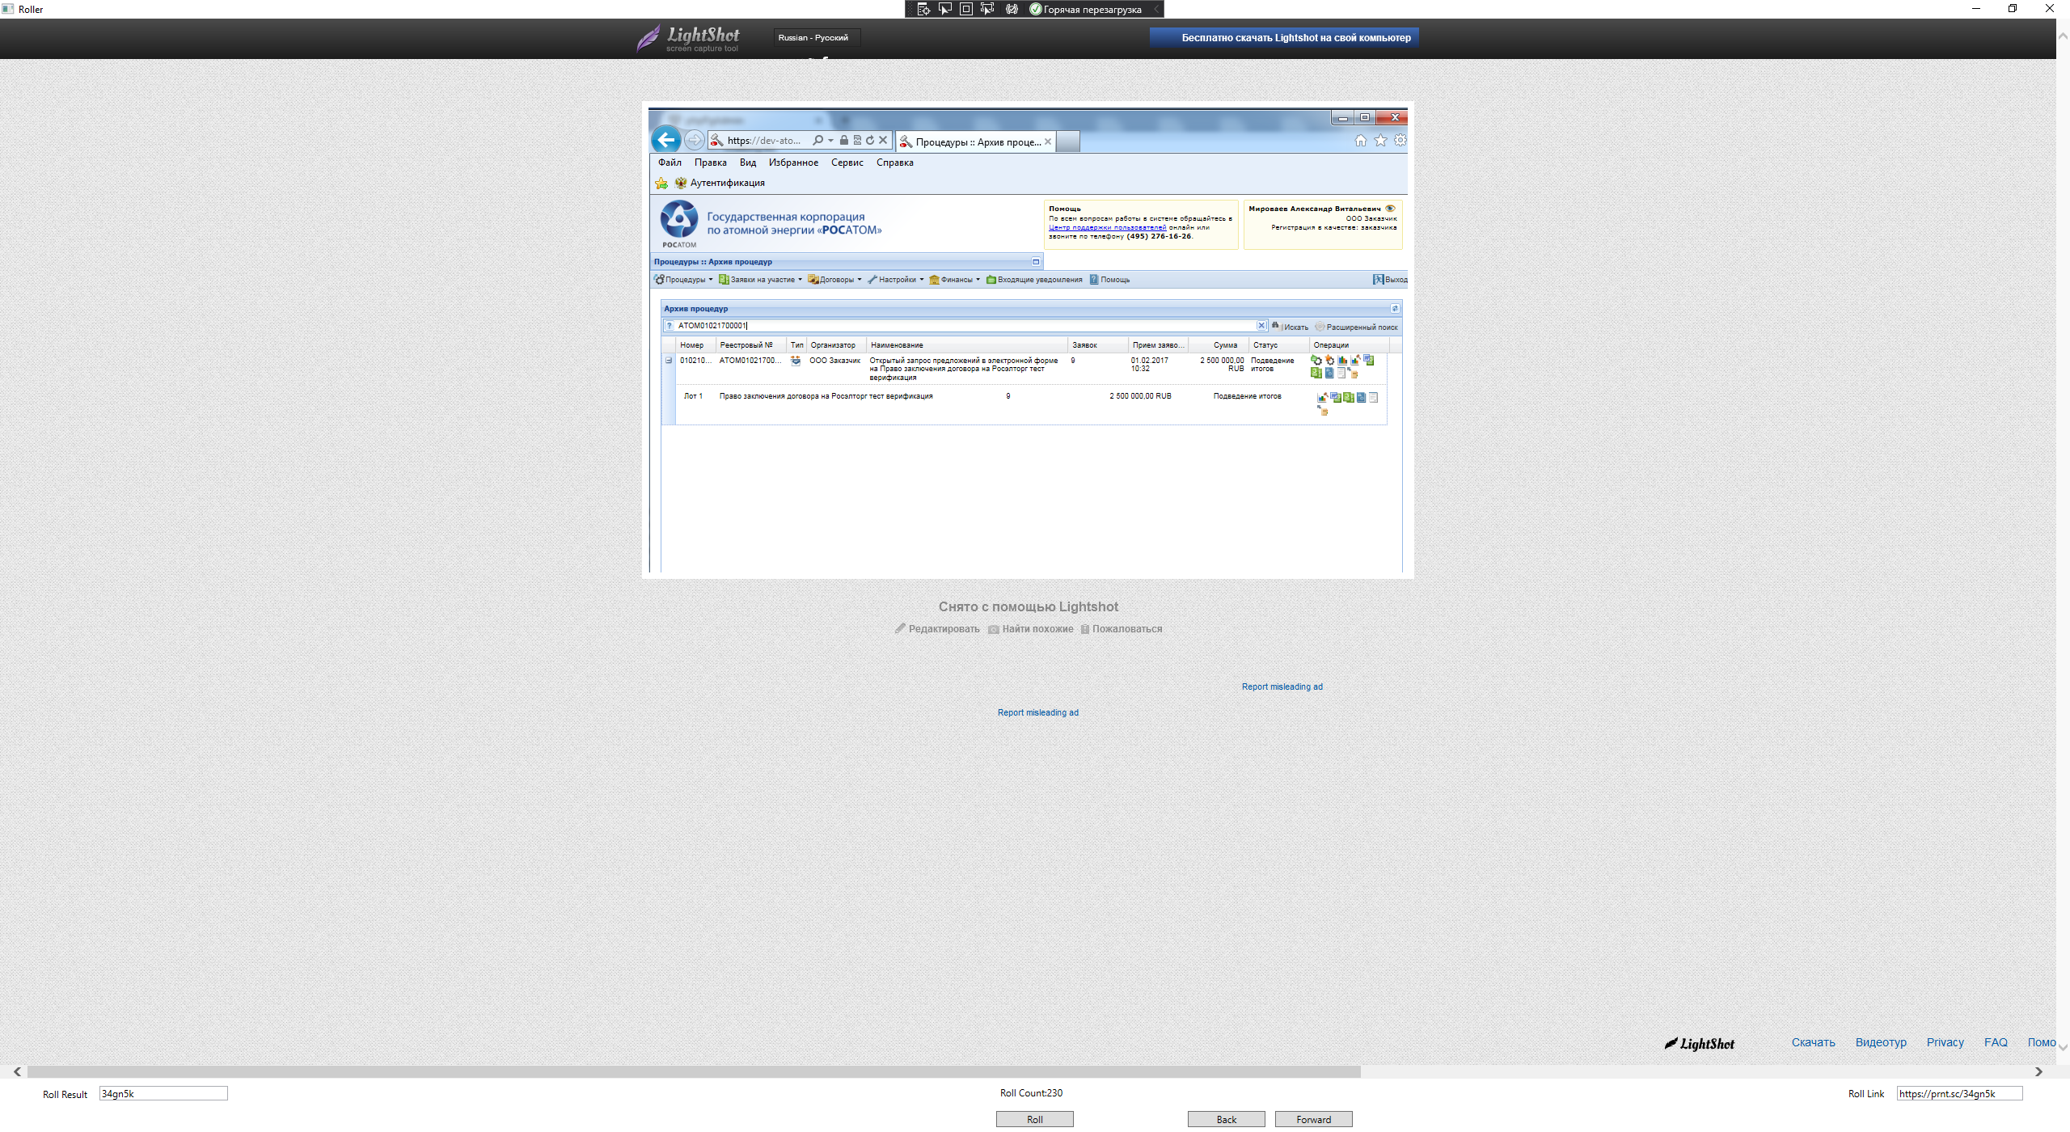The height and width of the screenshot is (1132, 2070).
Task: Click the pencil icon beside Редактировать
Action: coord(900,628)
